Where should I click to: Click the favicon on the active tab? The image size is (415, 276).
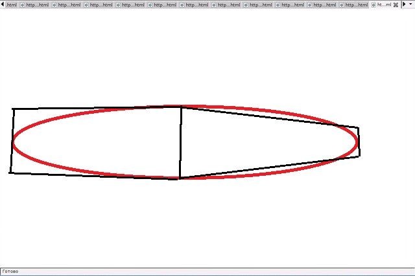(x=373, y=5)
